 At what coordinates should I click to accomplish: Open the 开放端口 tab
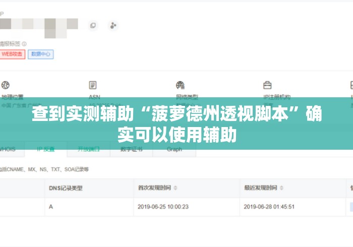(x=88, y=149)
